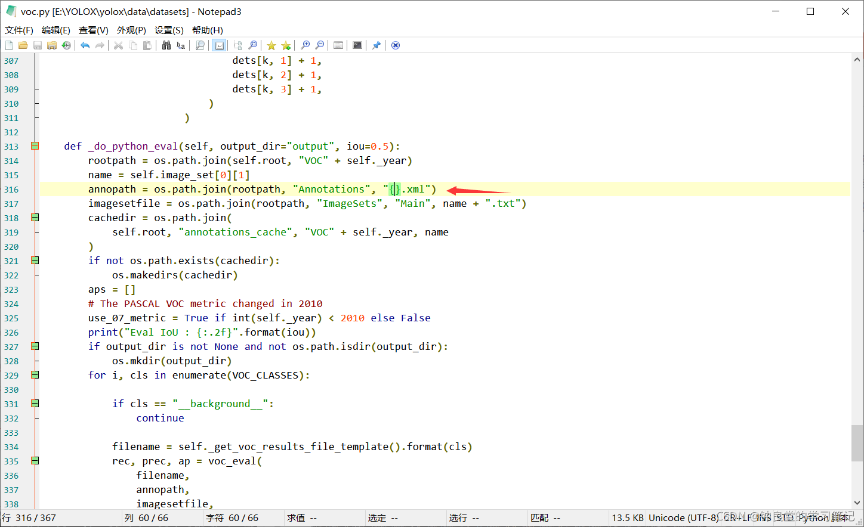The width and height of the screenshot is (864, 527).
Task: Click the Unicode (UTF-8) encoding status field
Action: click(x=683, y=517)
